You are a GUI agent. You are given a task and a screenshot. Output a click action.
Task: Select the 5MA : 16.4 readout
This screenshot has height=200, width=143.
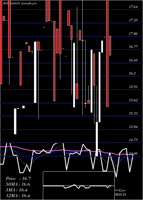(17, 190)
